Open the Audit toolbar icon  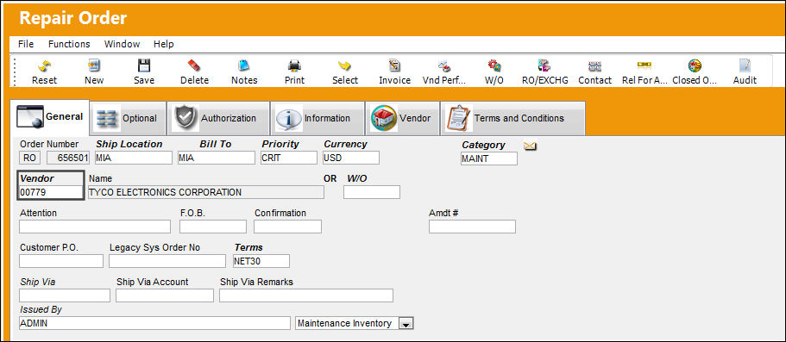tap(745, 72)
